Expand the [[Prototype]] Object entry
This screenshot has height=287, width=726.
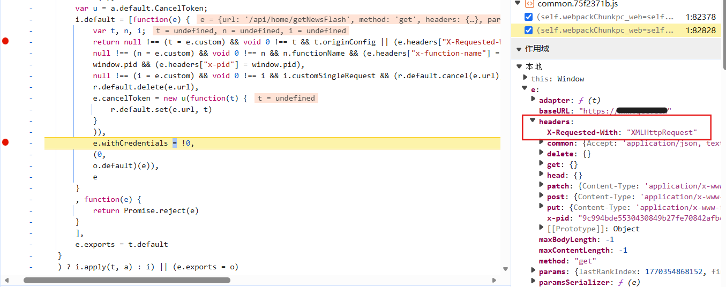pos(541,229)
